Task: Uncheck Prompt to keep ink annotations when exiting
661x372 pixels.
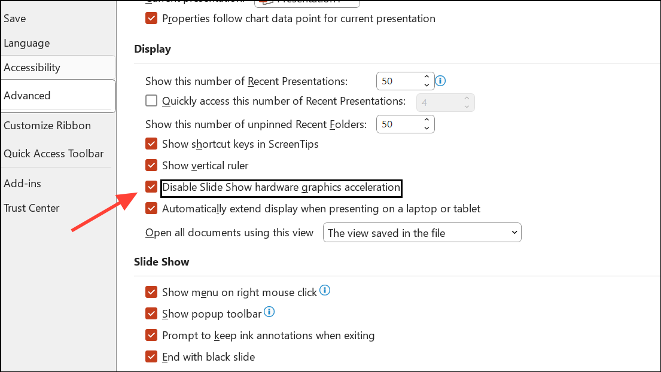Action: pyautogui.click(x=151, y=335)
